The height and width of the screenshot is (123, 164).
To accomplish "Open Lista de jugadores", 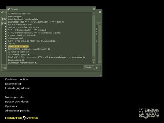I will pos(17,88).
